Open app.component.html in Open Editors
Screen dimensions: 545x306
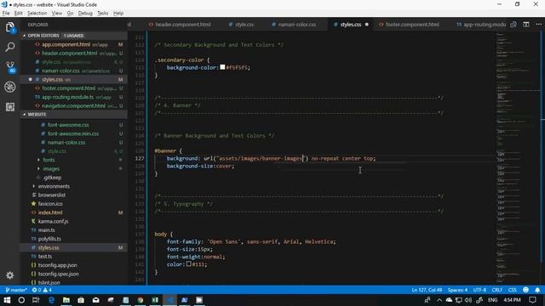66,44
